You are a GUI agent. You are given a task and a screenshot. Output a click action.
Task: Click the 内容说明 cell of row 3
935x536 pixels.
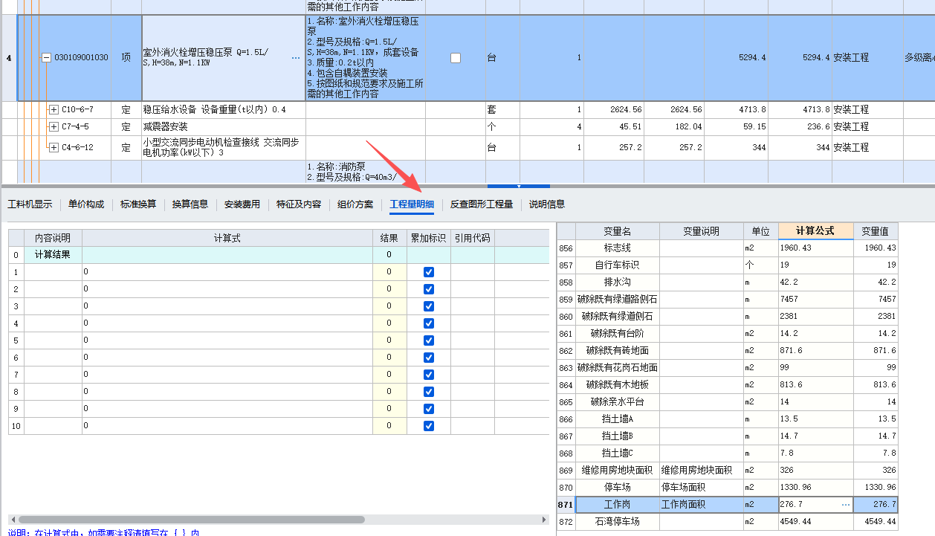tap(53, 306)
